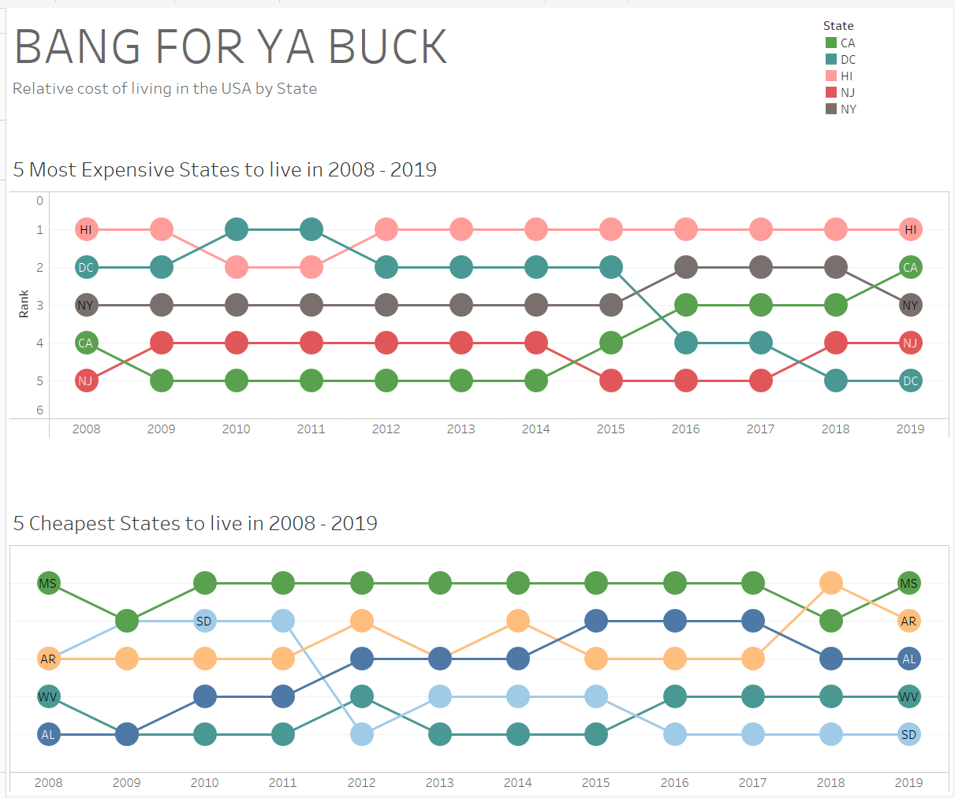Click the Rank axis label

tap(24, 304)
